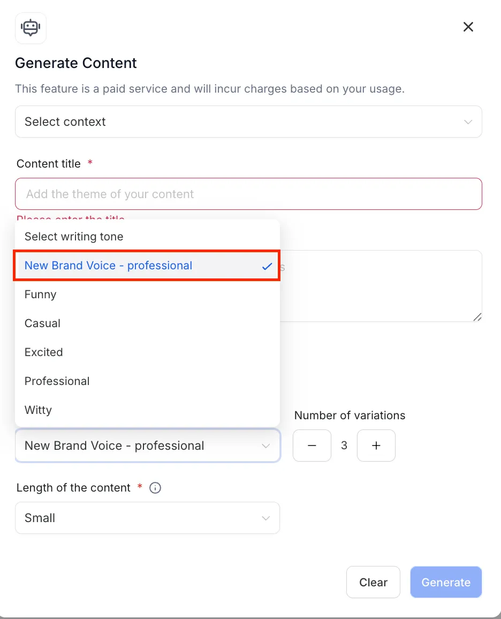
Task: Close the Generate Content dialog
Action: point(468,27)
